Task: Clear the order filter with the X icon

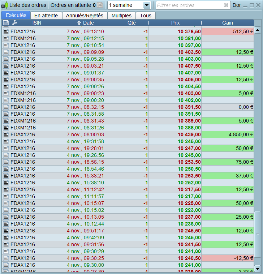Action: [x=226, y=5]
